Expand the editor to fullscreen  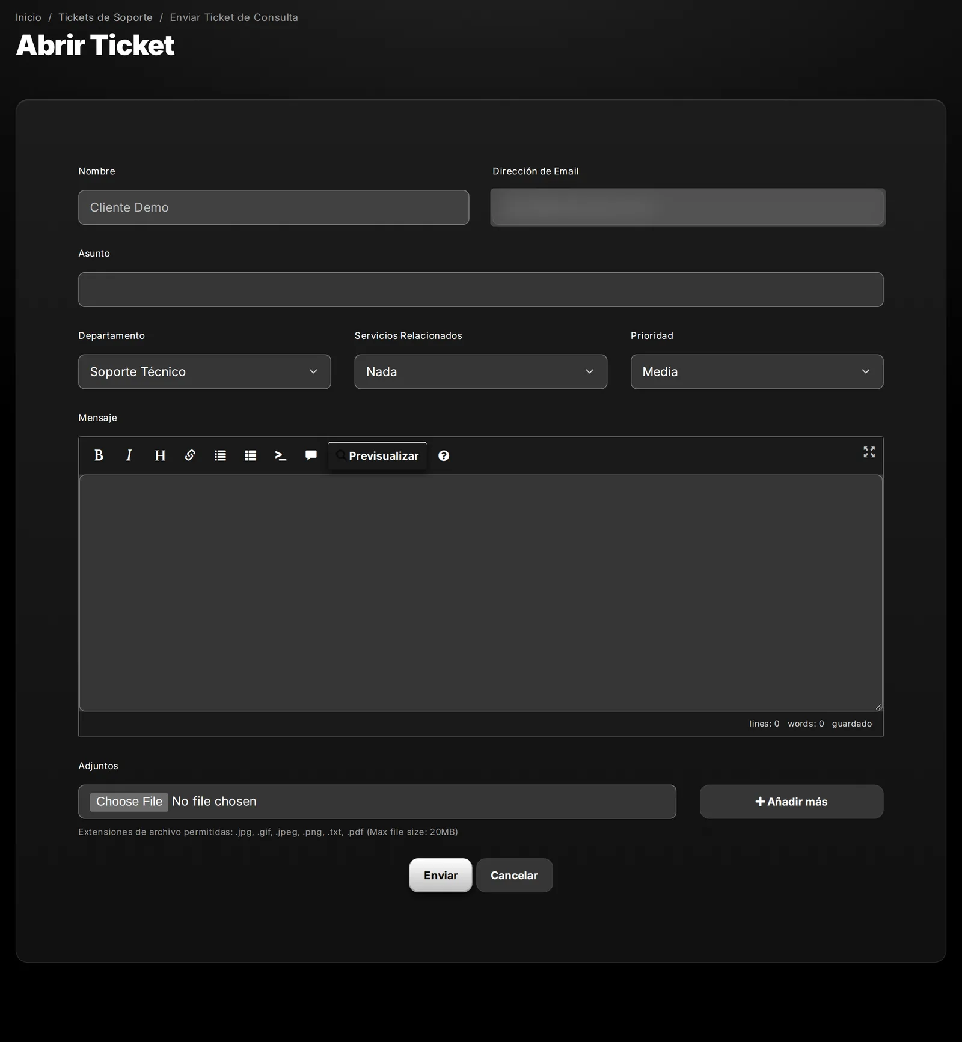(x=869, y=452)
